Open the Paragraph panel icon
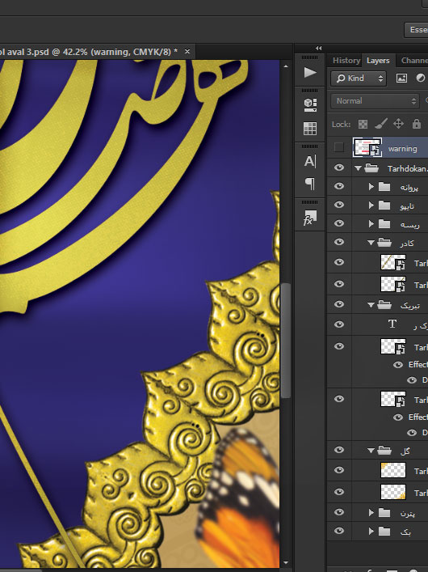 310,184
